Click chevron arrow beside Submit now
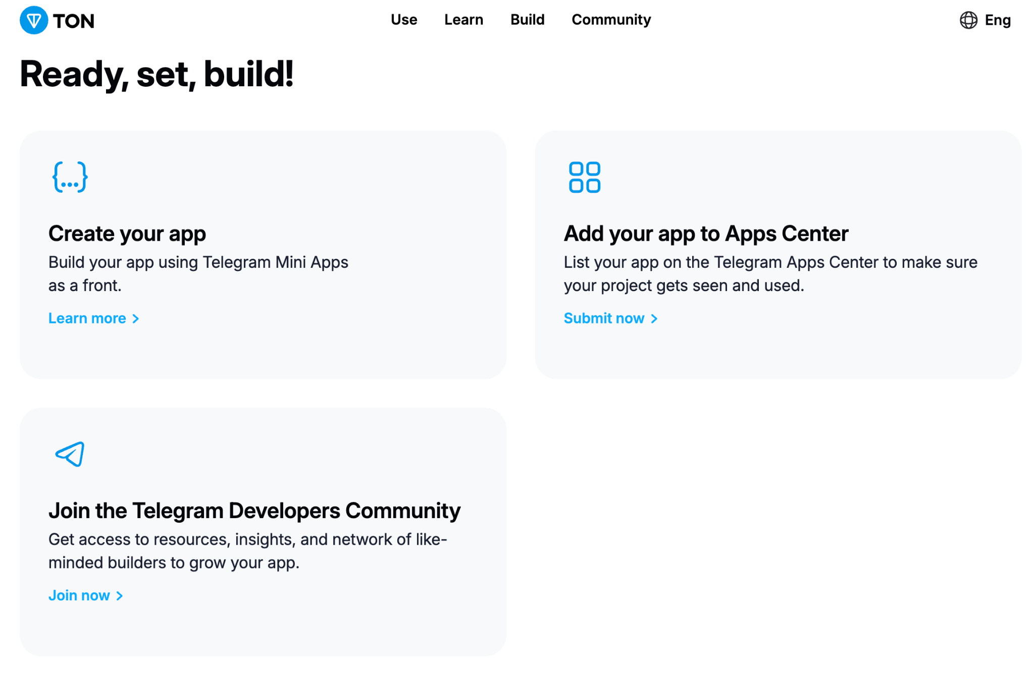The height and width of the screenshot is (676, 1034). [x=654, y=319]
